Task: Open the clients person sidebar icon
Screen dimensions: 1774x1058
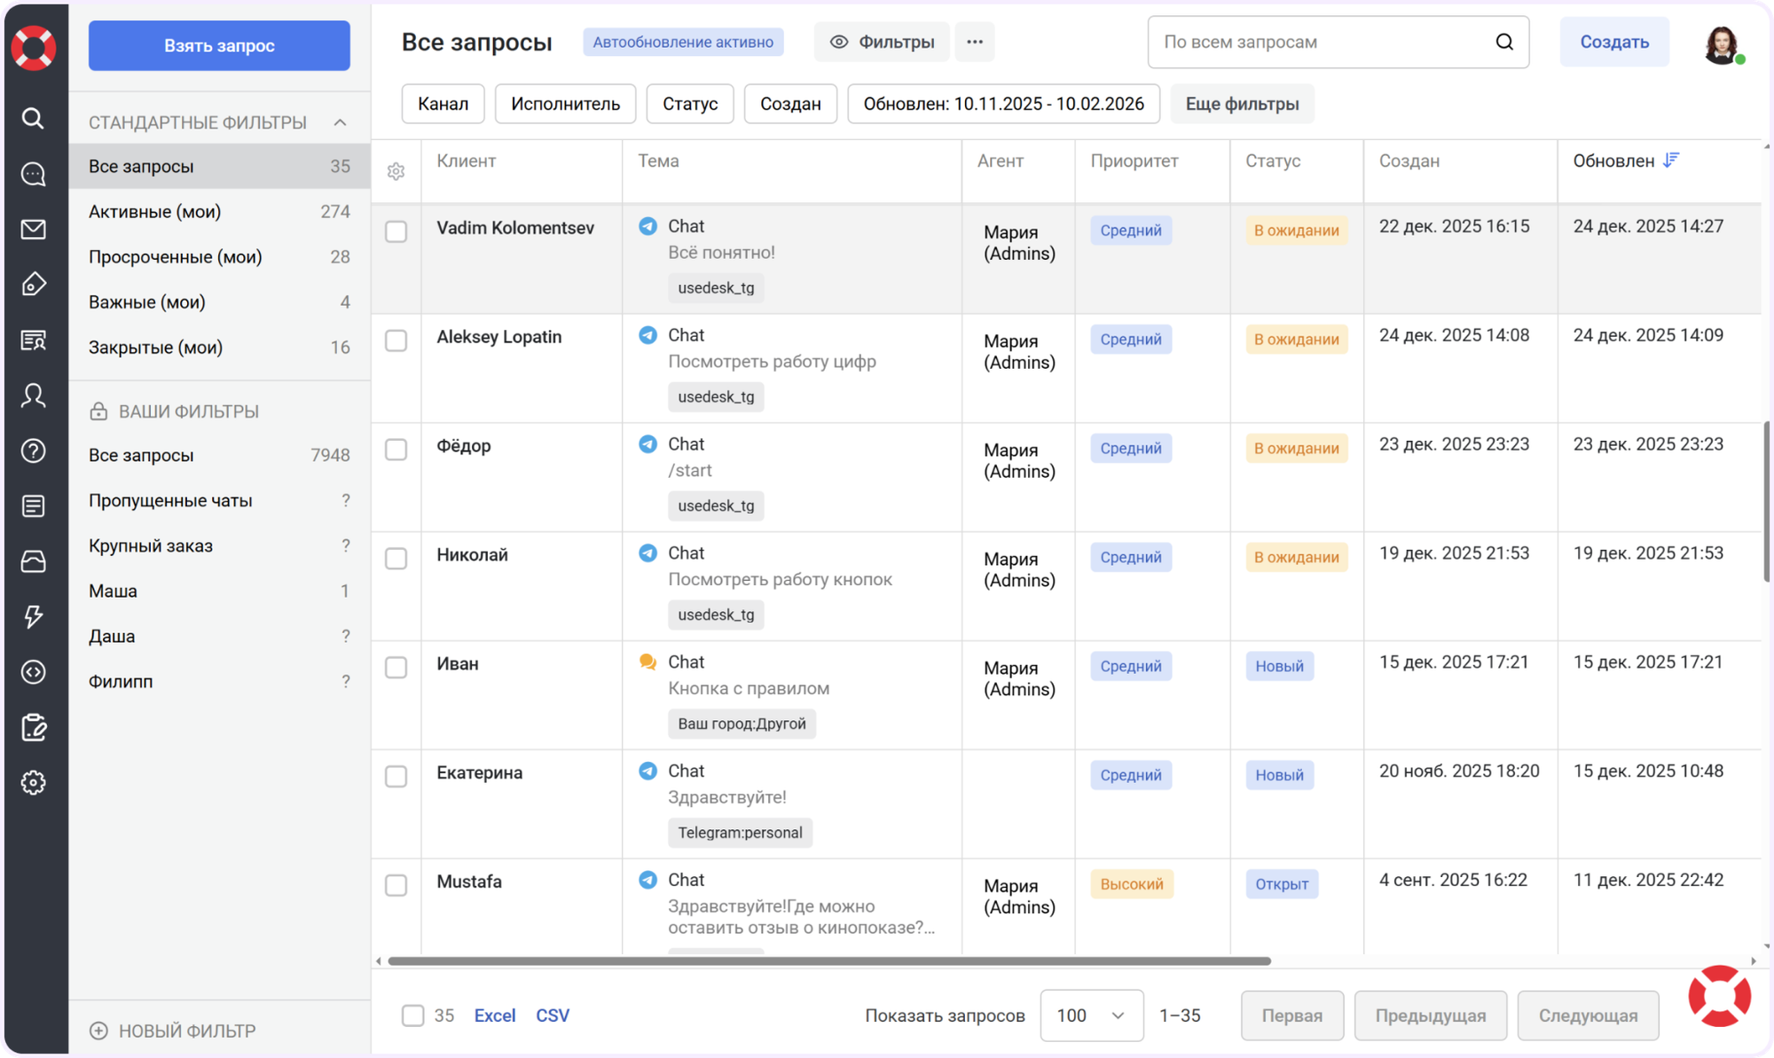Action: pos(34,396)
